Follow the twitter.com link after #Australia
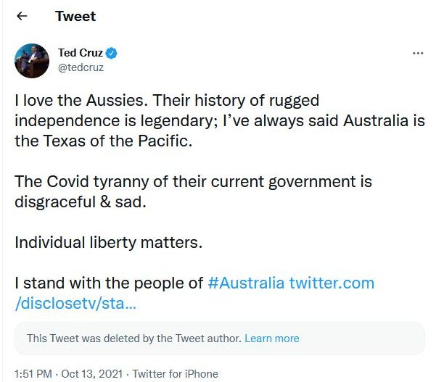Screen dimensions: 436x382 click(332, 283)
